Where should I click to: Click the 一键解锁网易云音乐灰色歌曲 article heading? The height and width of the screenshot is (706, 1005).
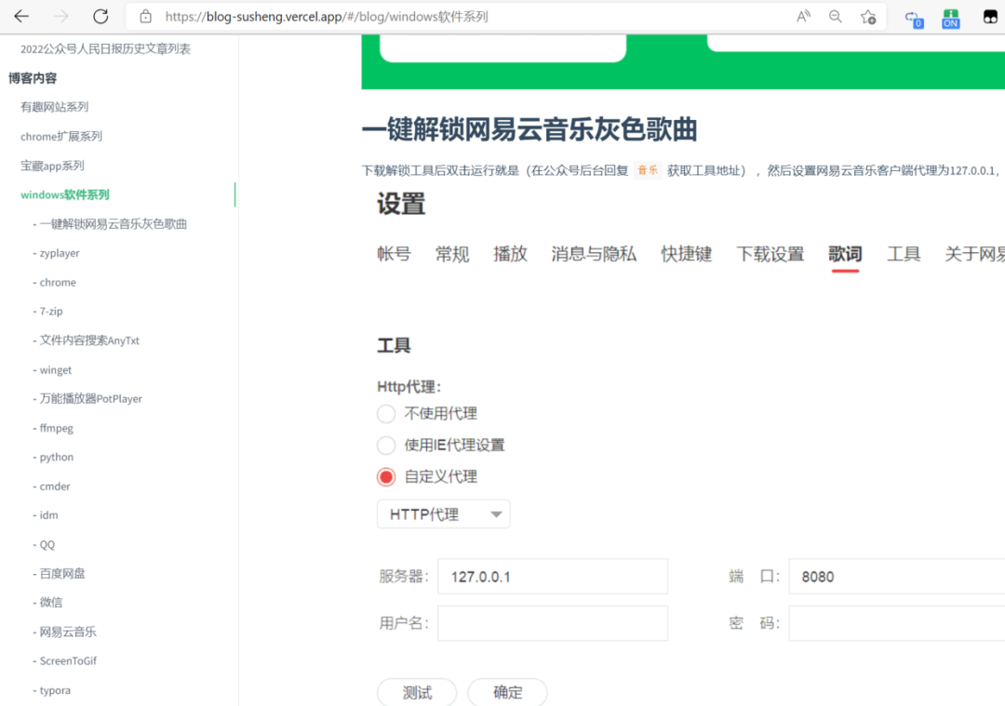click(x=529, y=129)
